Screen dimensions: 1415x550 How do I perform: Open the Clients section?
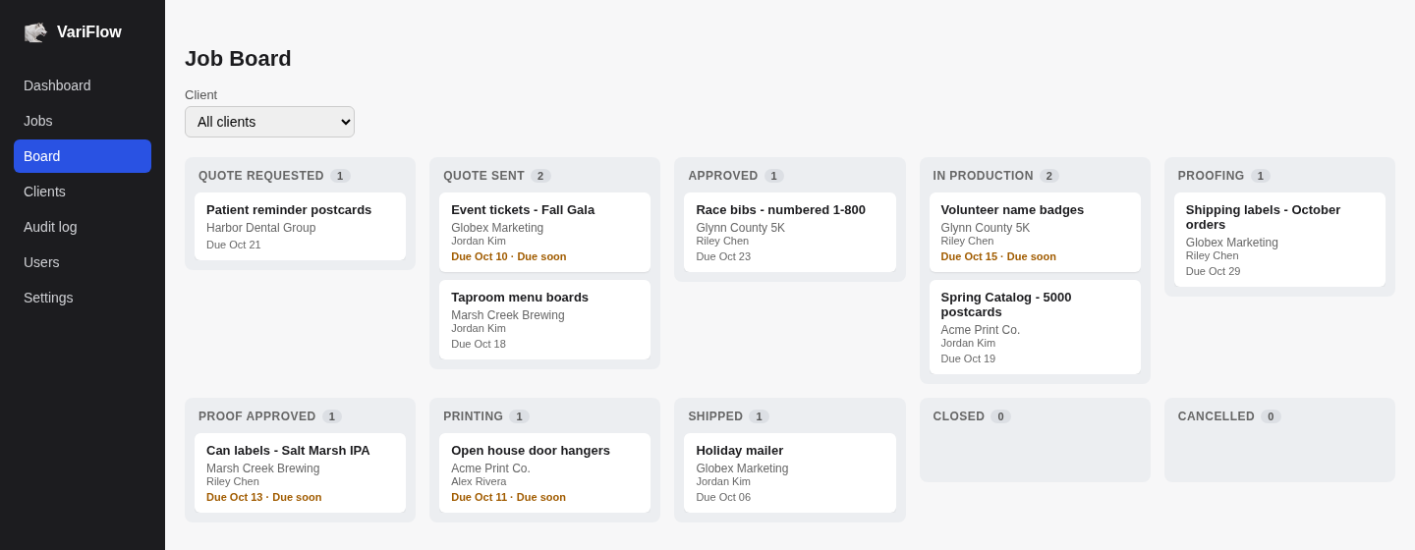pos(83,192)
